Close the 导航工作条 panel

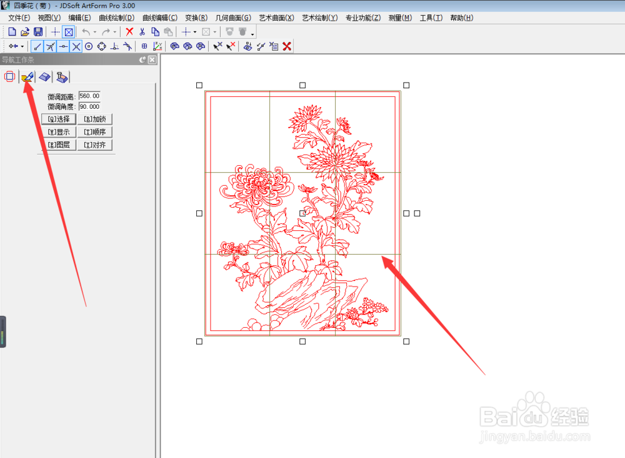tap(152, 60)
